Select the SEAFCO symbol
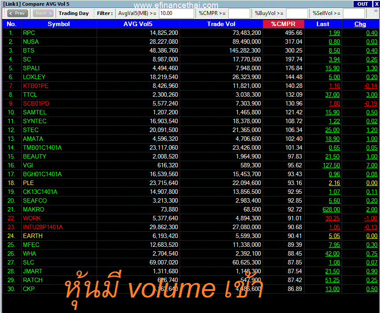 [35, 200]
